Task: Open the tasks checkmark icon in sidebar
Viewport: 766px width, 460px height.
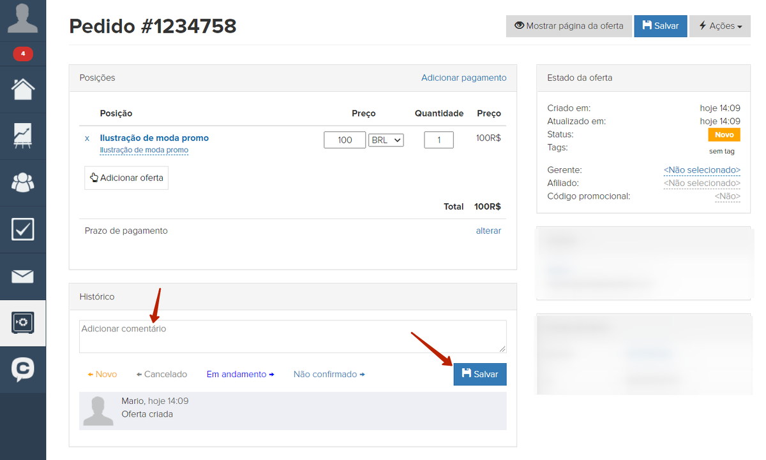Action: 23,229
